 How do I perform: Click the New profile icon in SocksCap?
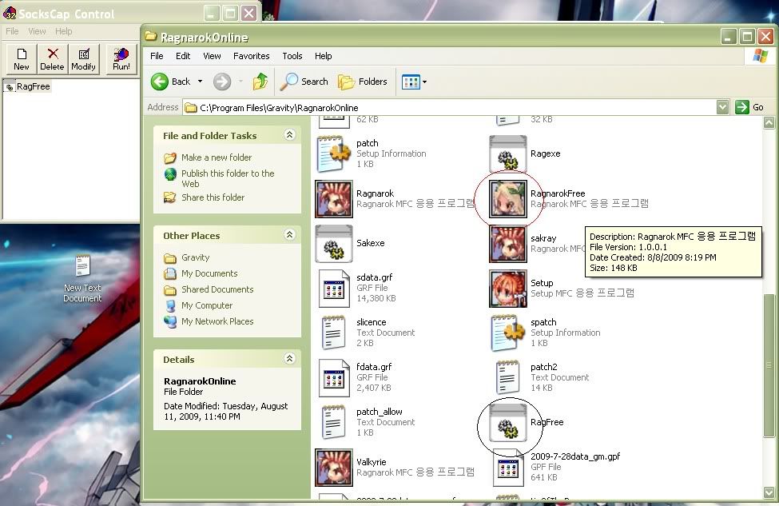22,59
